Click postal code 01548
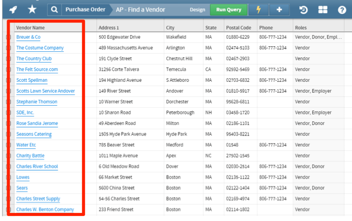The height and width of the screenshot is (221, 352). 232,145
